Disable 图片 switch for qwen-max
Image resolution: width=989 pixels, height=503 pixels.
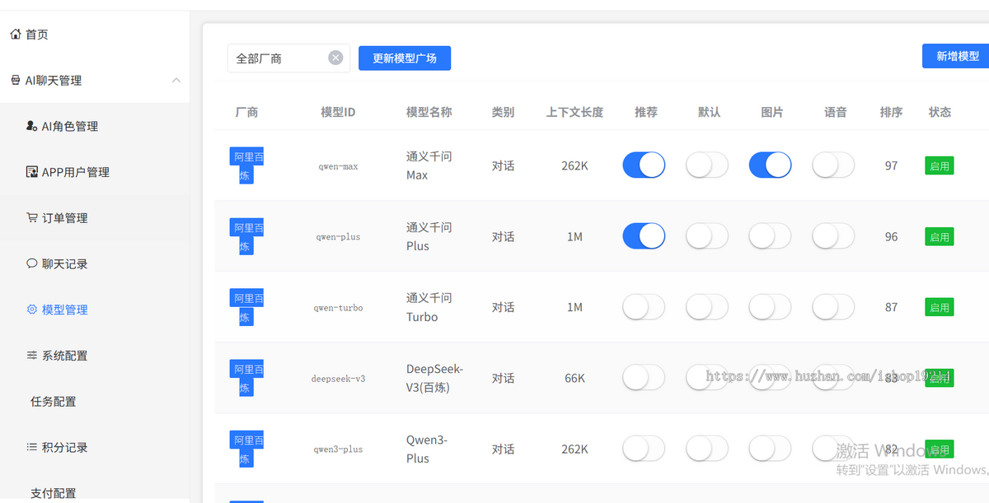(x=770, y=165)
